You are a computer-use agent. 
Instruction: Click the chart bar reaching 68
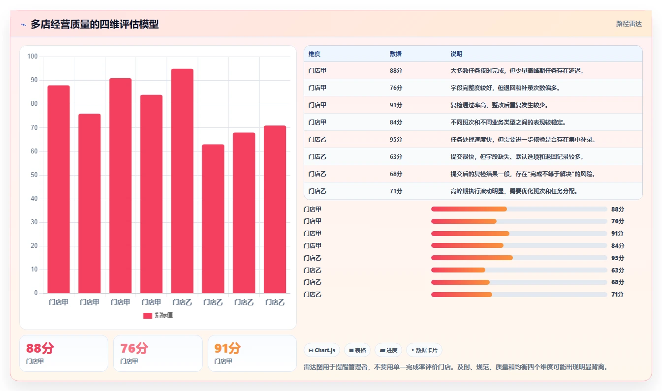coord(244,213)
